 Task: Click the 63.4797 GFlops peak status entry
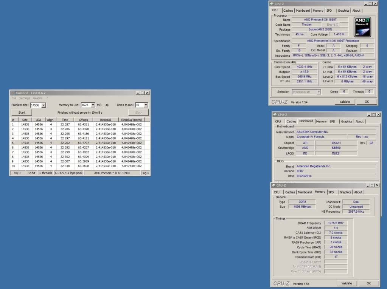[x=68, y=173]
